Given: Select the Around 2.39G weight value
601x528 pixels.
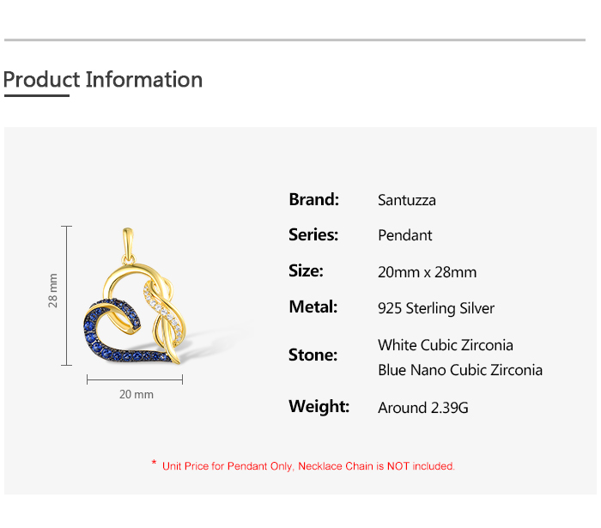Looking at the screenshot, I should [x=423, y=408].
